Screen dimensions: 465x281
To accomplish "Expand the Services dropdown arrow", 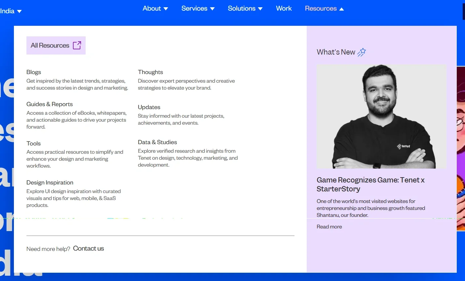I will coord(213,9).
